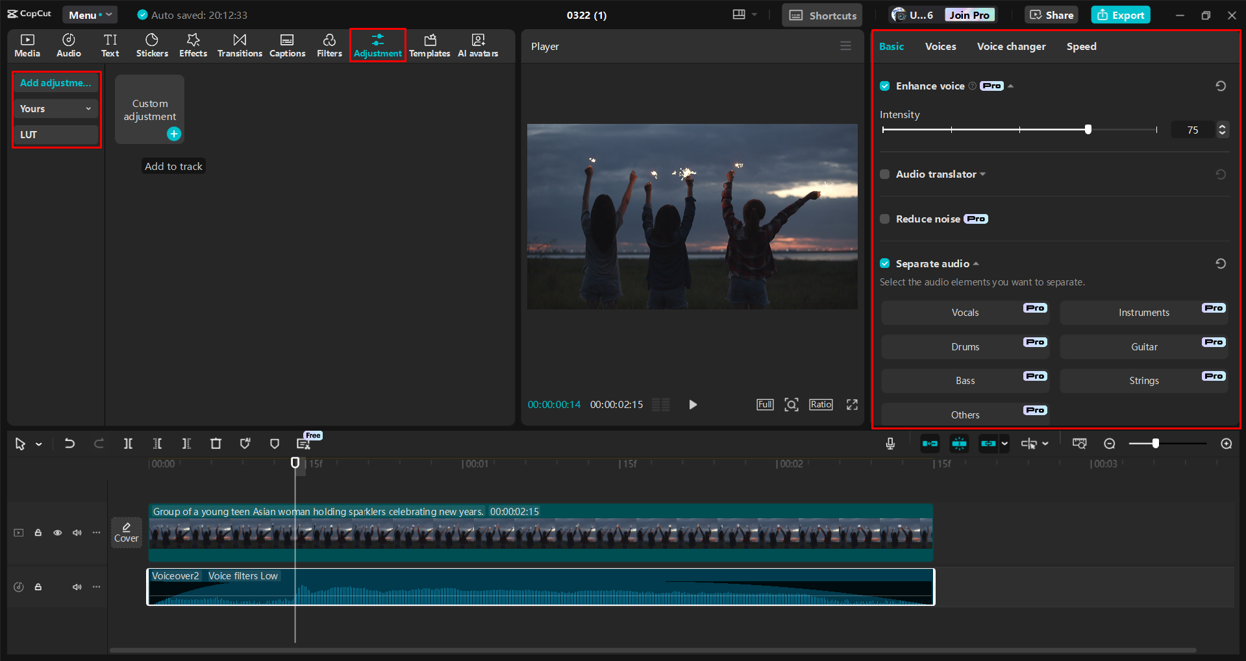
Task: Play the video in the player
Action: pyautogui.click(x=693, y=405)
